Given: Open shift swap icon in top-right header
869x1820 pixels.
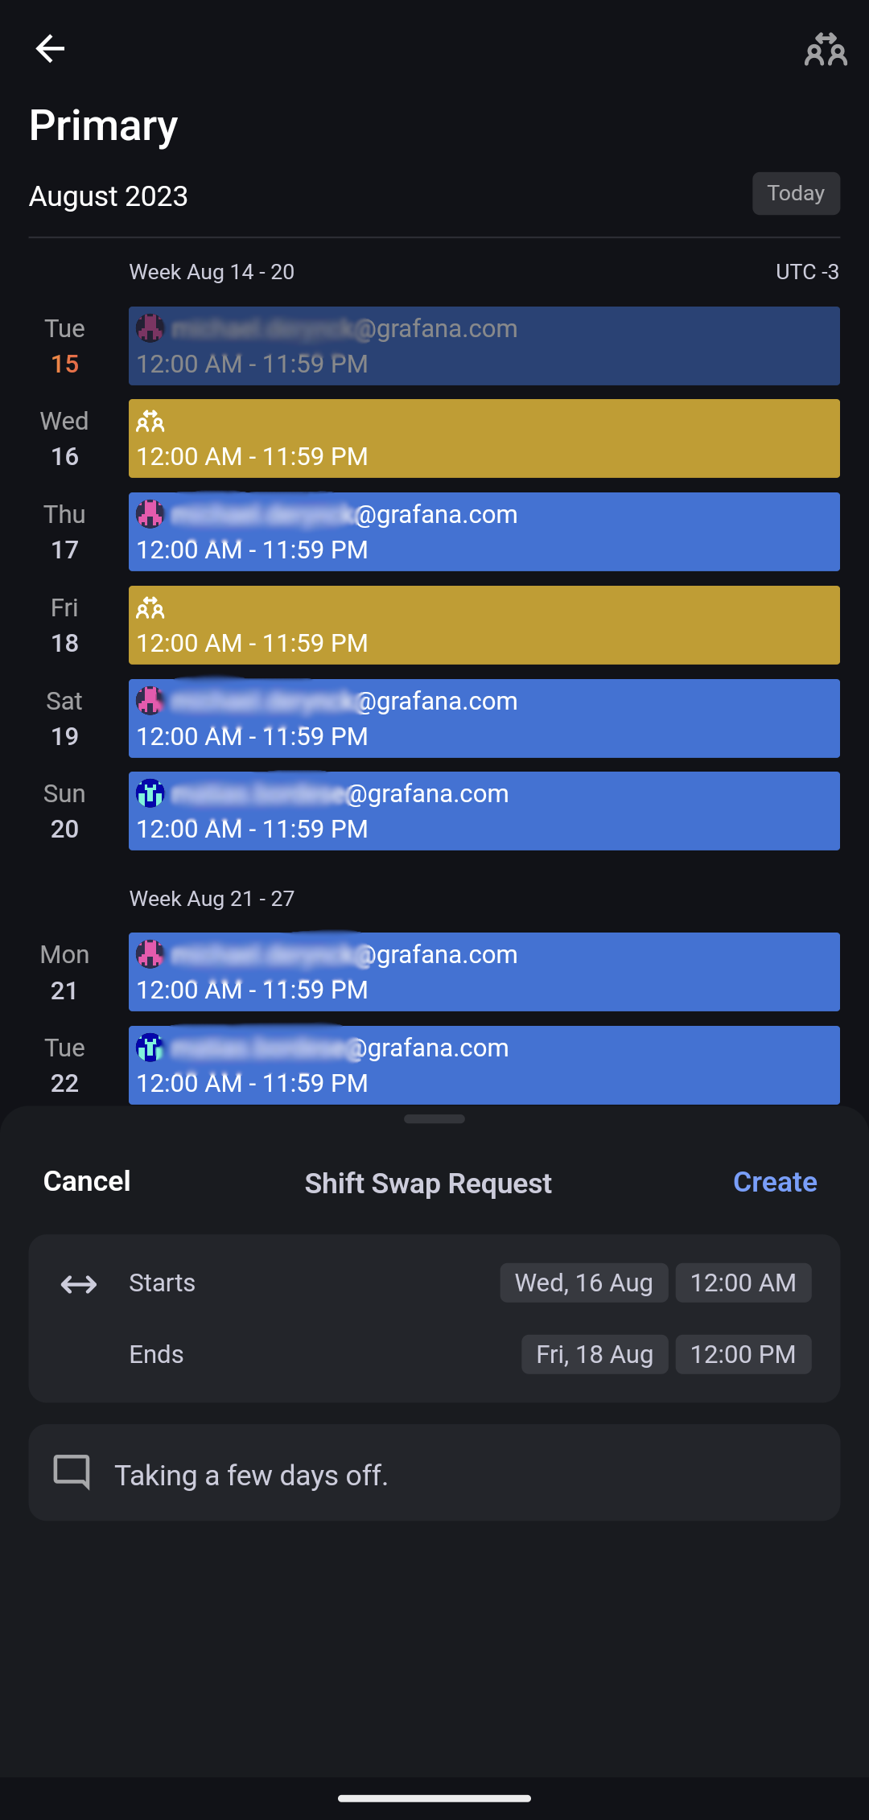Looking at the screenshot, I should 826,50.
